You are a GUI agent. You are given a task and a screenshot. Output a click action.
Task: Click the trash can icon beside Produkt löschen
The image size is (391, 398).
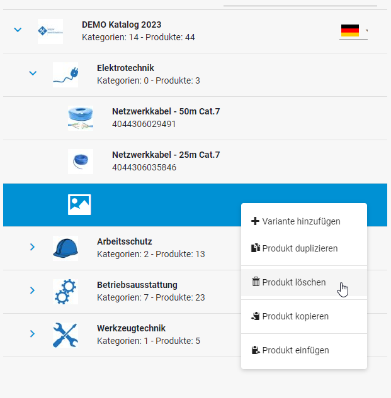click(x=256, y=282)
